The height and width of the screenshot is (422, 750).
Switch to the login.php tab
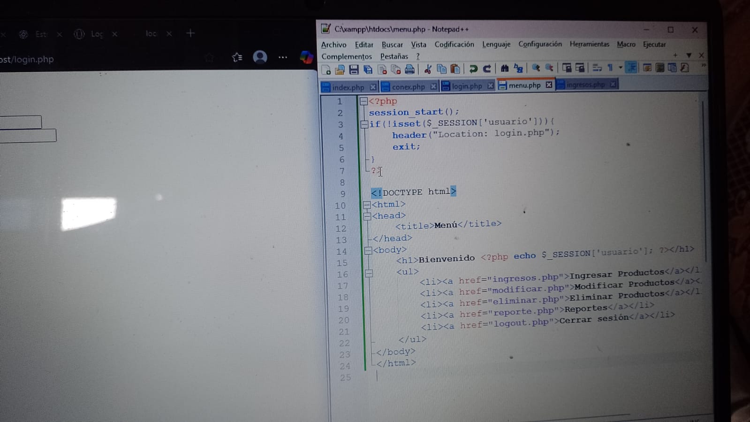pos(466,86)
